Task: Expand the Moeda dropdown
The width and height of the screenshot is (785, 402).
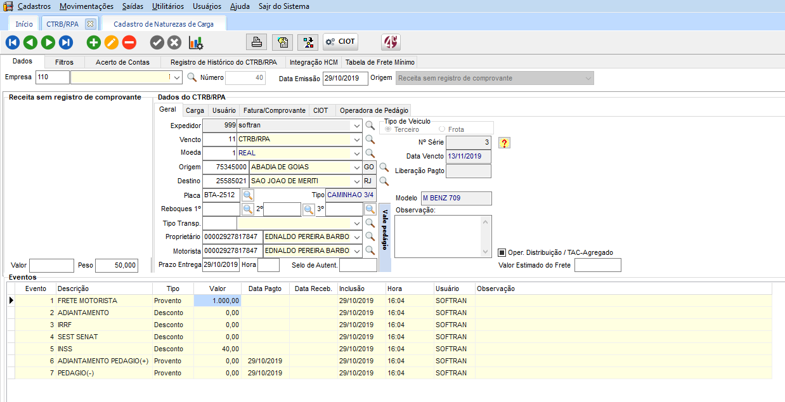Action: [x=358, y=153]
